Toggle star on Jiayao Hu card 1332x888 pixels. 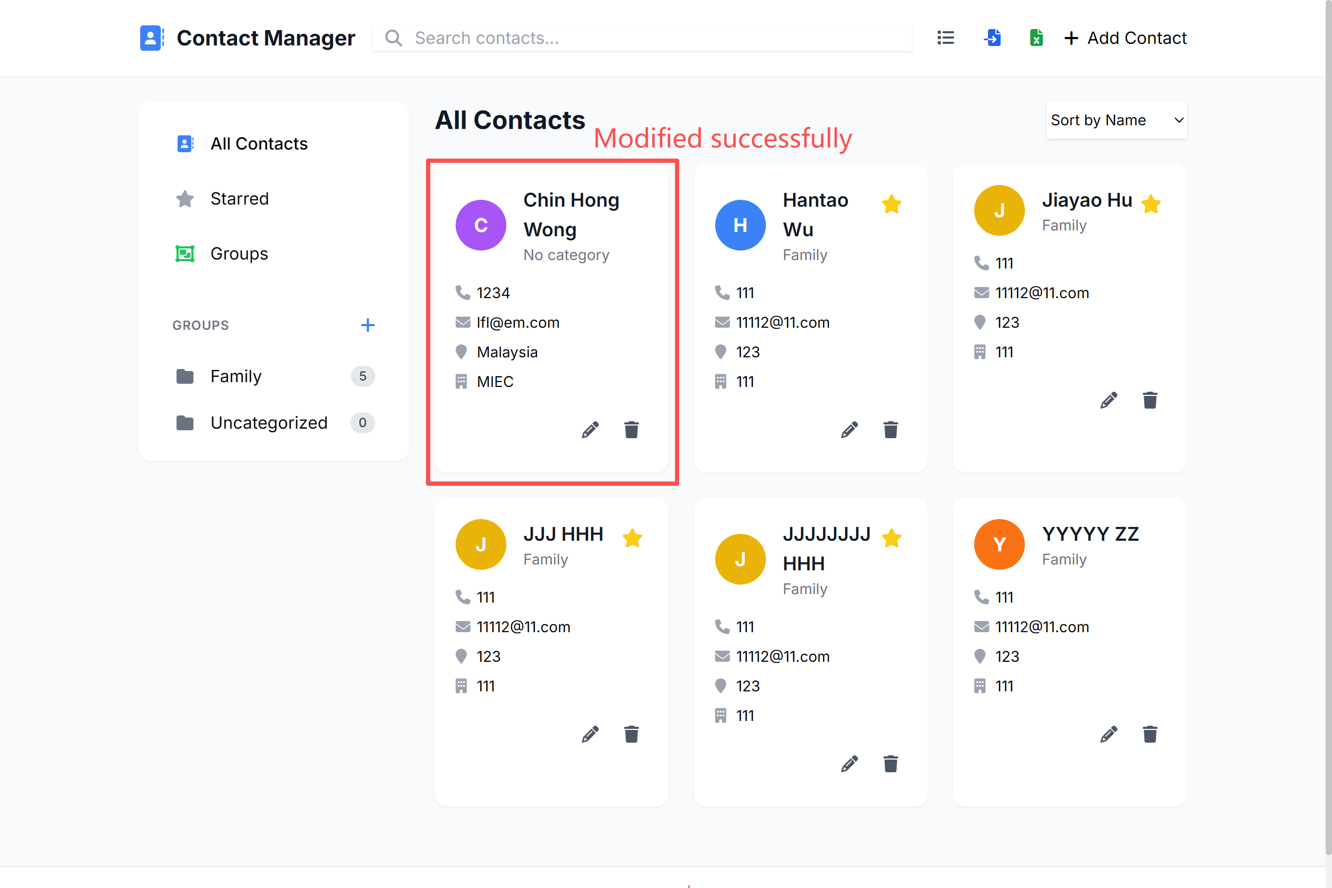(1151, 204)
